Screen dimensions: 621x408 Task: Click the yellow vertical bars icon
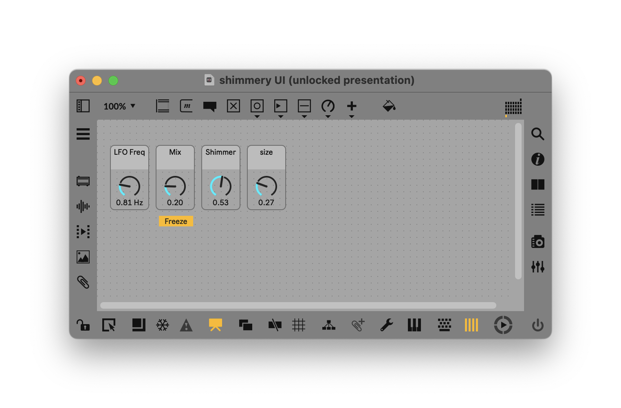[x=471, y=325]
